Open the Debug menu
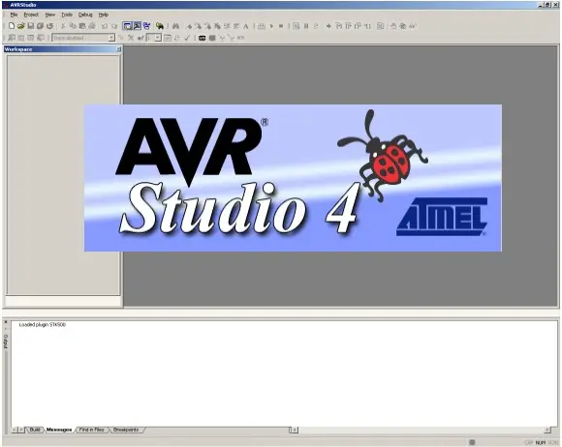The image size is (562, 447). click(85, 15)
